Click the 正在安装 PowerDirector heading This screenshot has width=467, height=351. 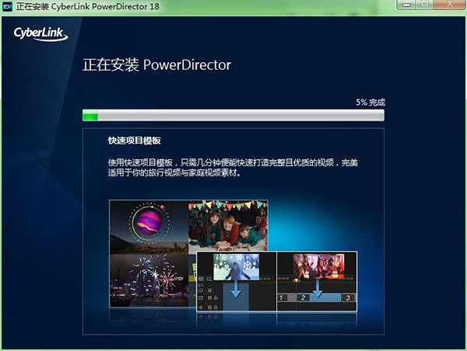(x=156, y=64)
